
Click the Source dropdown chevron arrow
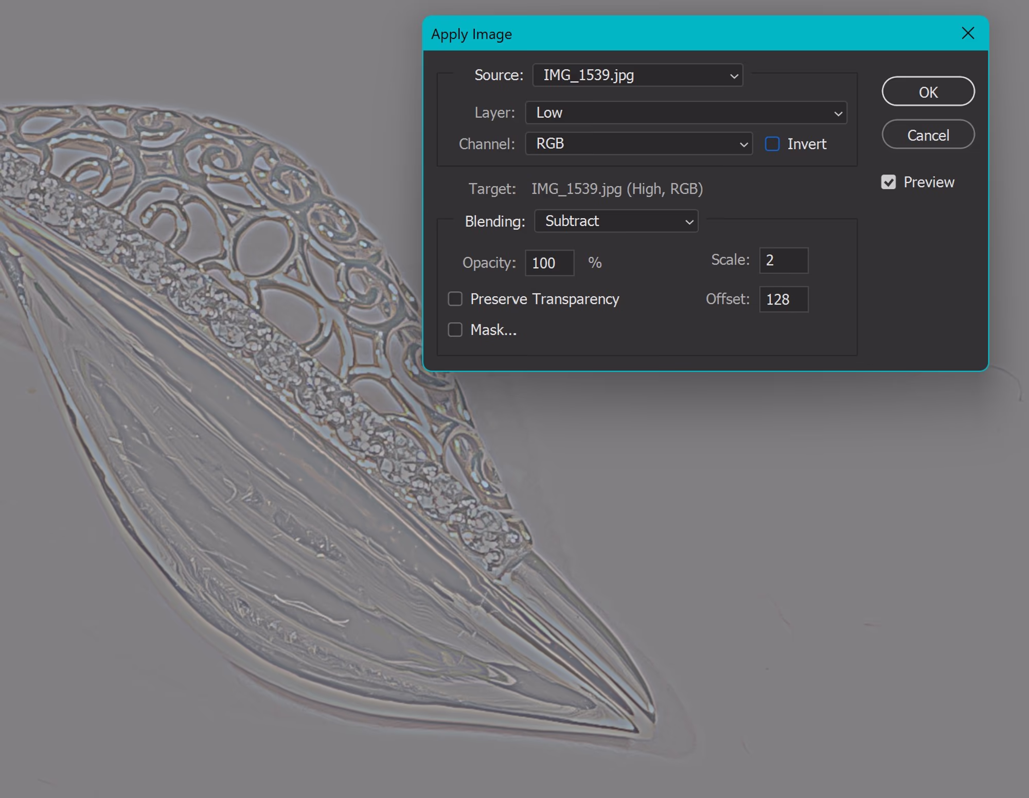point(734,77)
